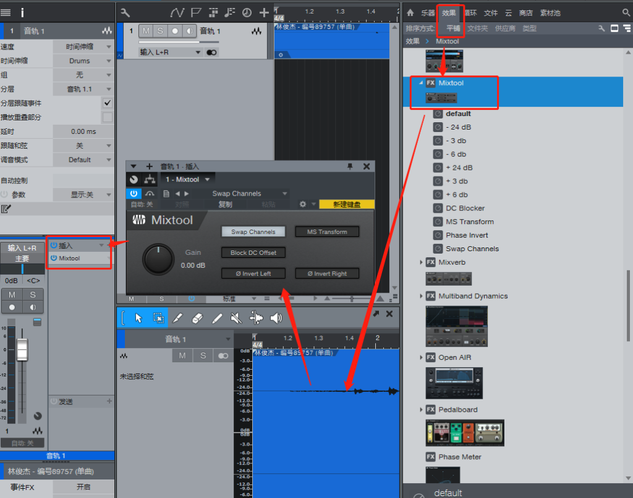Switch to the 乐器 browser tab
Viewport: 633px width, 498px height.
[428, 13]
